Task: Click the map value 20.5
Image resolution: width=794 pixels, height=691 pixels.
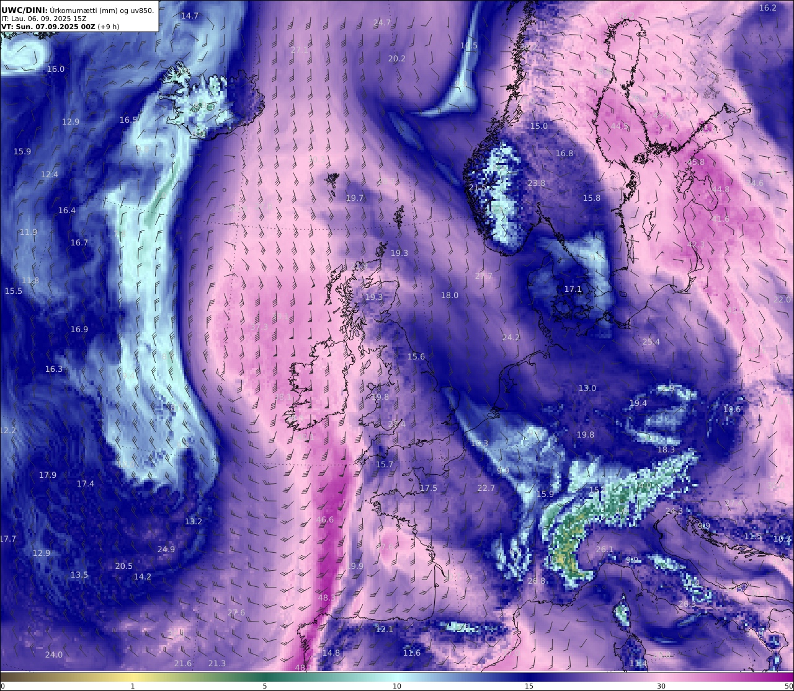Action: pos(124,566)
